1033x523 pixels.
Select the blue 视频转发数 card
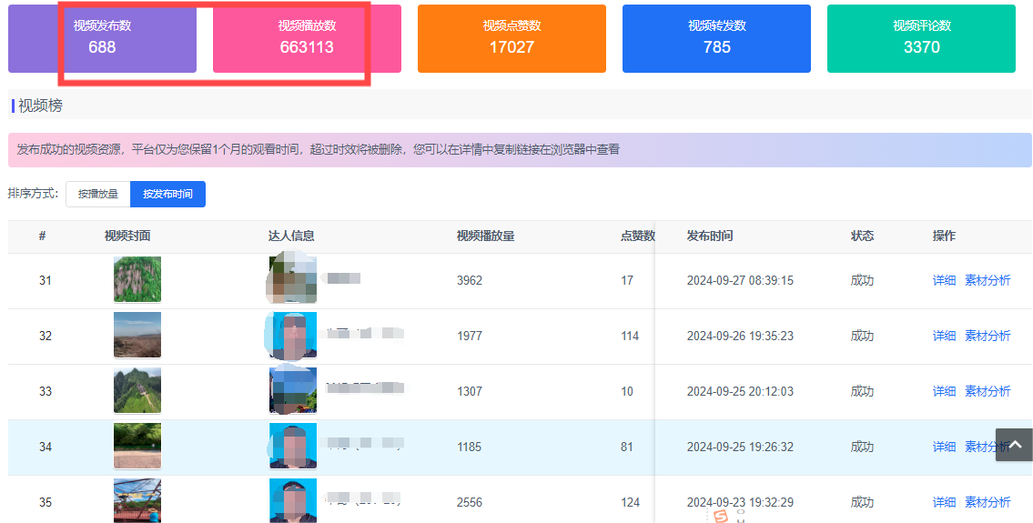coord(716,38)
